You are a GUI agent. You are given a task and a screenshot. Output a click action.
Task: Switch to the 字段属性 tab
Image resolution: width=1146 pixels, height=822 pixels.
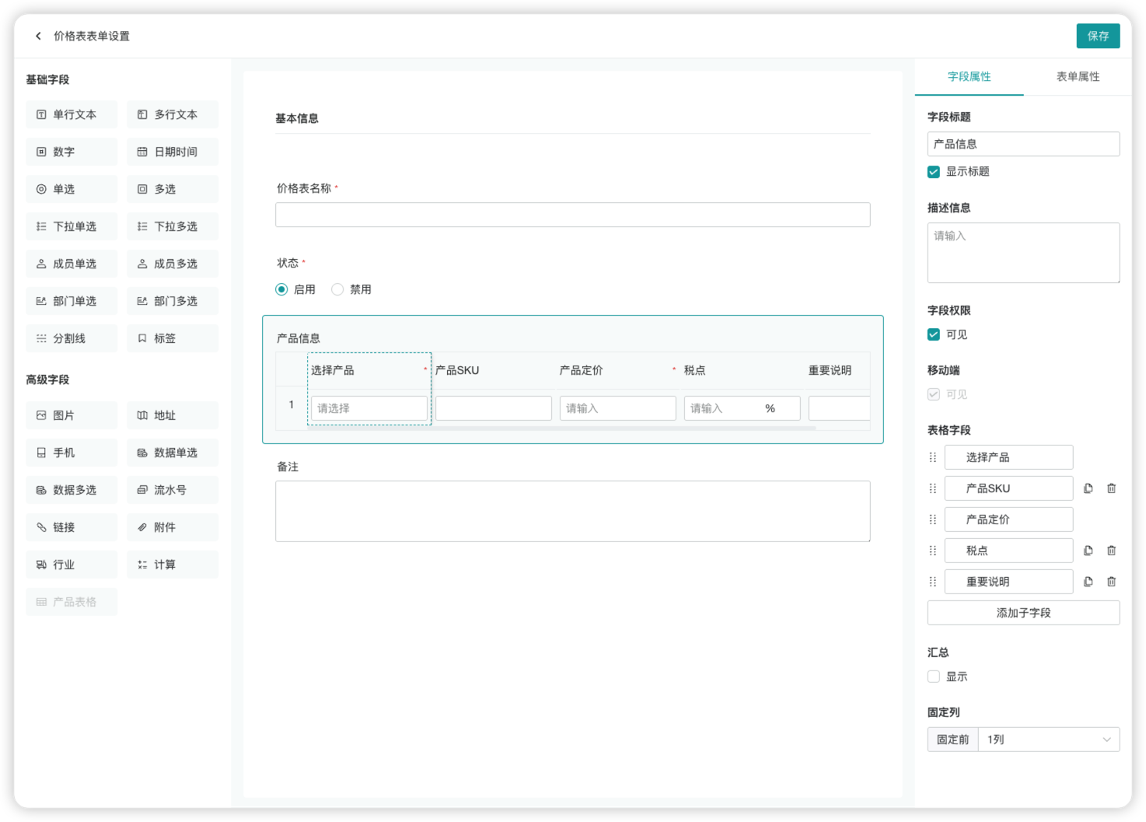pos(969,76)
